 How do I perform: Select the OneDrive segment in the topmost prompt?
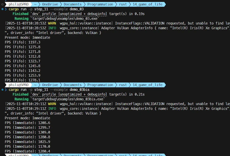(50, 4)
